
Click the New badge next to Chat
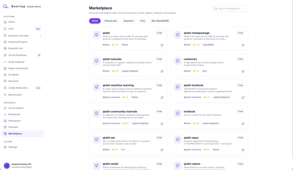38,29
